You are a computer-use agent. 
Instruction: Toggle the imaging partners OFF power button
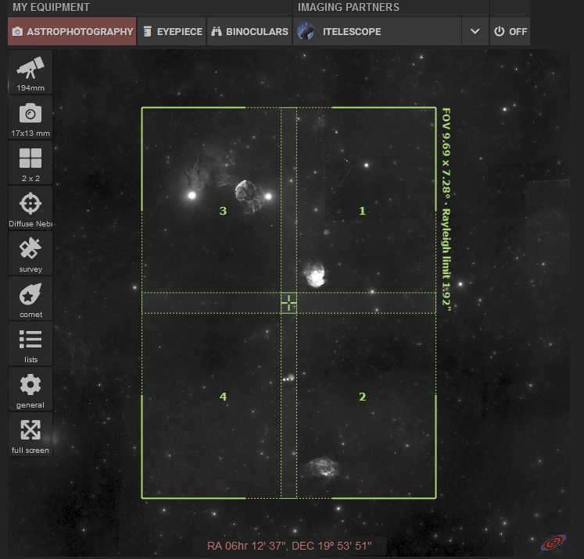pos(510,31)
